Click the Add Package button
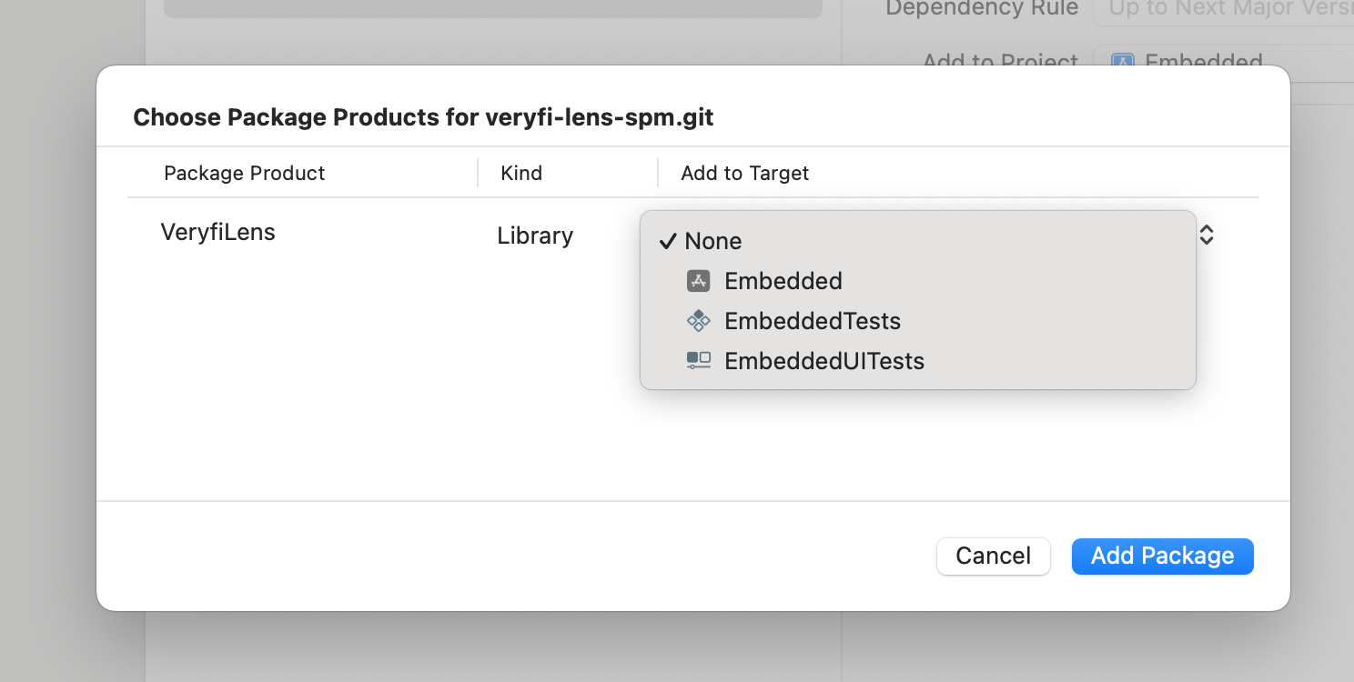Screen dimensions: 1354x682 (x=1162, y=556)
